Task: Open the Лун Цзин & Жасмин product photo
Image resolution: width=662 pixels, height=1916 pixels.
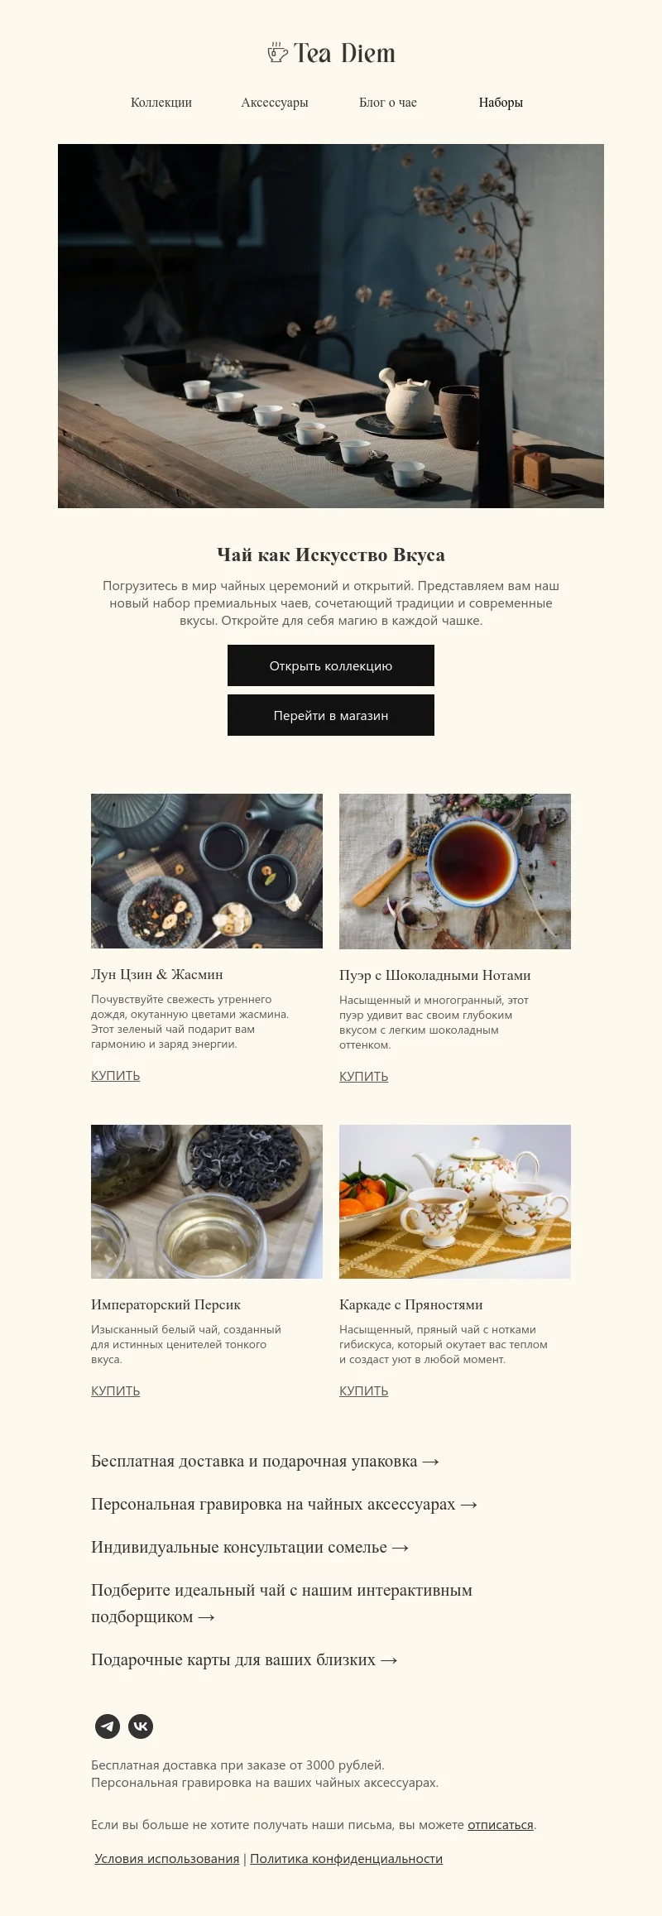Action: coord(207,871)
